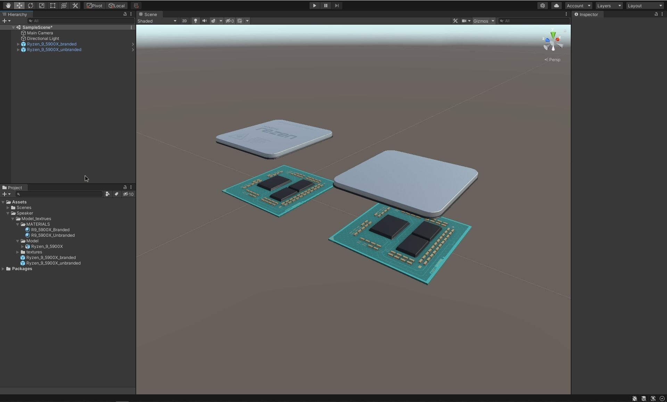667x402 pixels.
Task: Toggle scene grid visibility
Action: pyautogui.click(x=240, y=21)
